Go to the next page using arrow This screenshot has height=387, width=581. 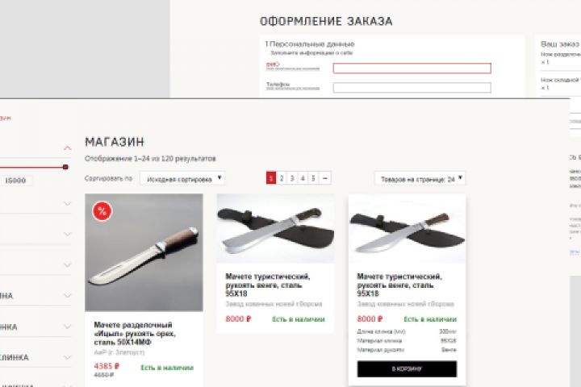[x=325, y=178]
